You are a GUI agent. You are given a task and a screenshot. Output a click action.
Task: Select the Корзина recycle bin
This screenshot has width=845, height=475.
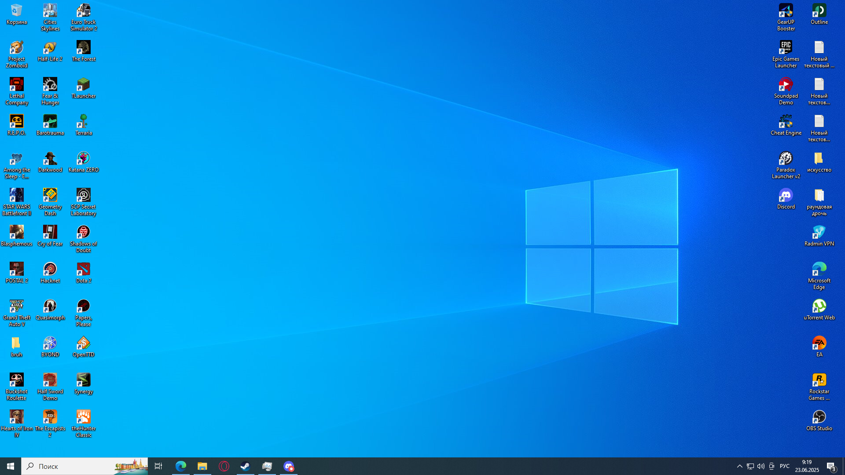[x=17, y=15]
